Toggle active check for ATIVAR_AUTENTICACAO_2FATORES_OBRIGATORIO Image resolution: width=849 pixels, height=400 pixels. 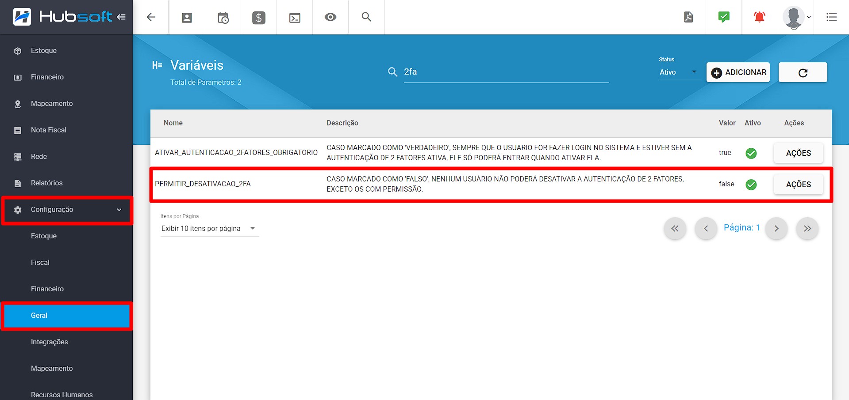751,153
